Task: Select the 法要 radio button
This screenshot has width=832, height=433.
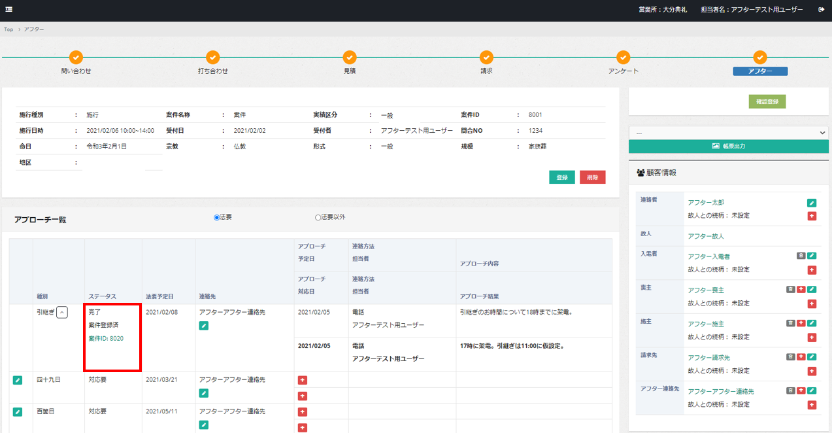Action: [x=217, y=218]
